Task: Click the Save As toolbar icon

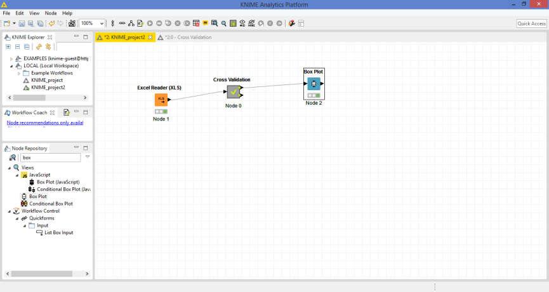Action: coord(31,23)
